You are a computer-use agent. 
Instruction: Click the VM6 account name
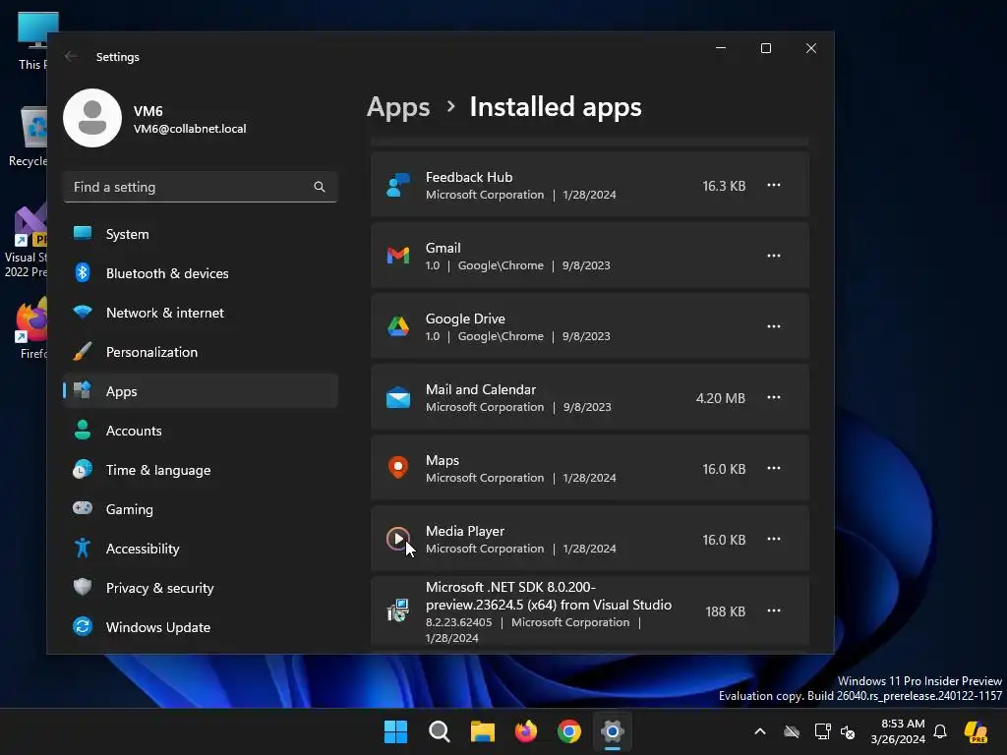point(148,111)
